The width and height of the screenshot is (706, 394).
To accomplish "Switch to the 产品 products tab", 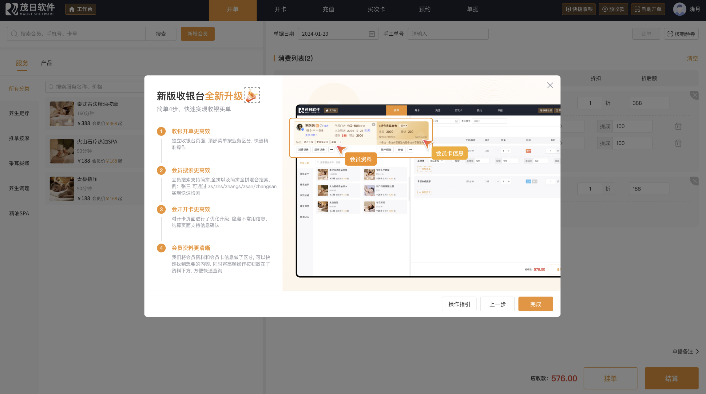I will coord(46,63).
